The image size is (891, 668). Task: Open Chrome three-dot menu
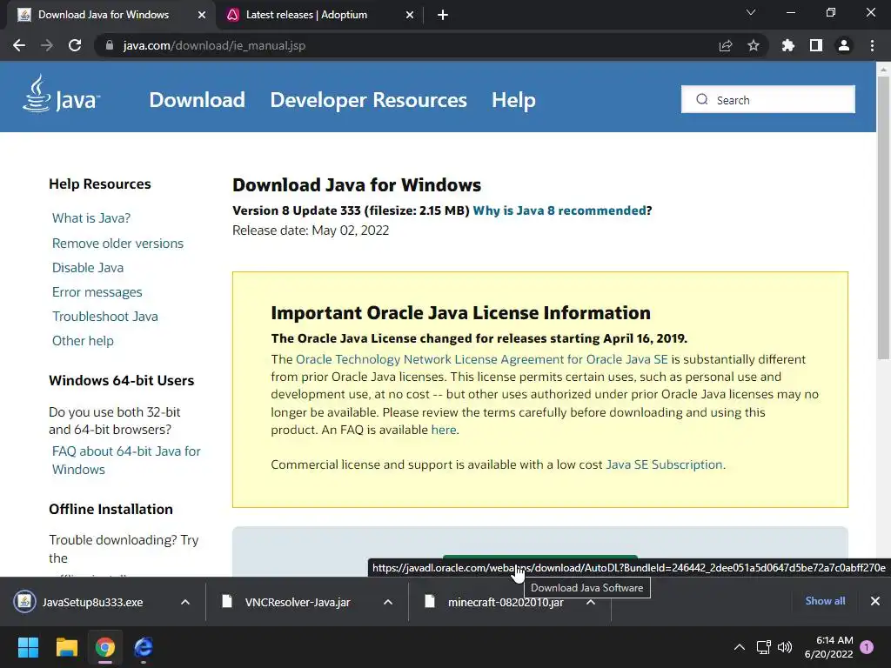[872, 45]
